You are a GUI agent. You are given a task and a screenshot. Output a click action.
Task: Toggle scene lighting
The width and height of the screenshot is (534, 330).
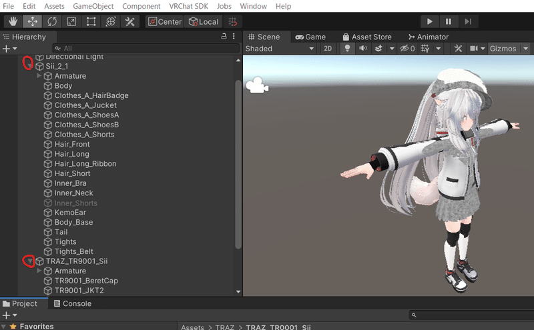(x=347, y=49)
